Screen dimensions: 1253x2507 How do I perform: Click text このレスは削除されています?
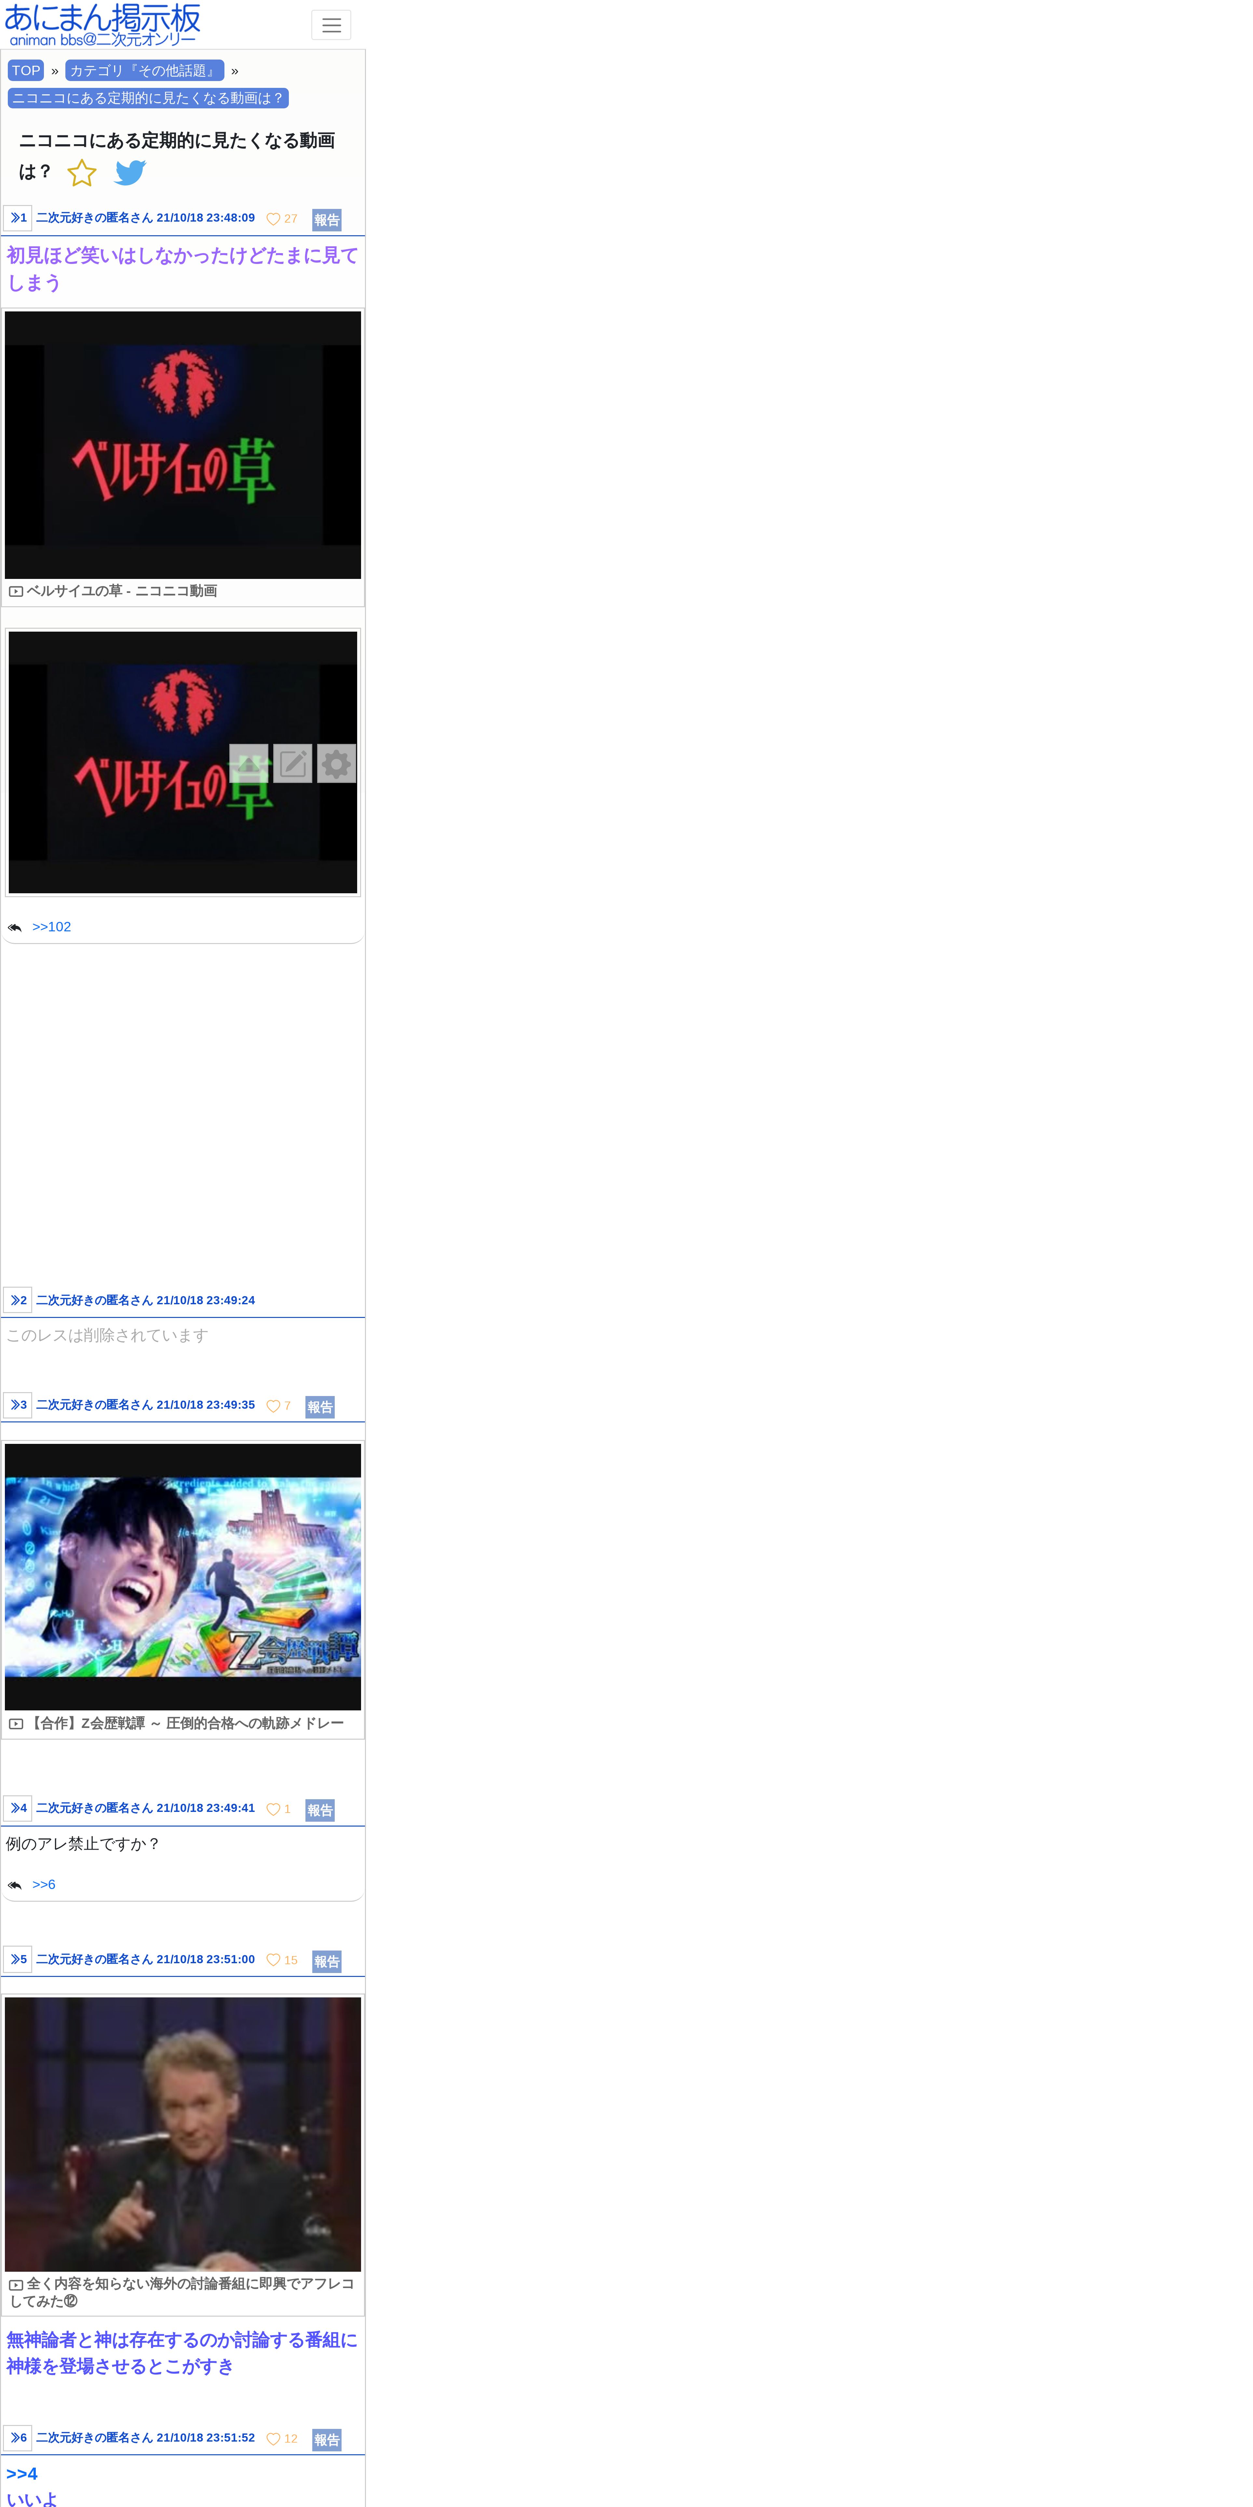107,1335
